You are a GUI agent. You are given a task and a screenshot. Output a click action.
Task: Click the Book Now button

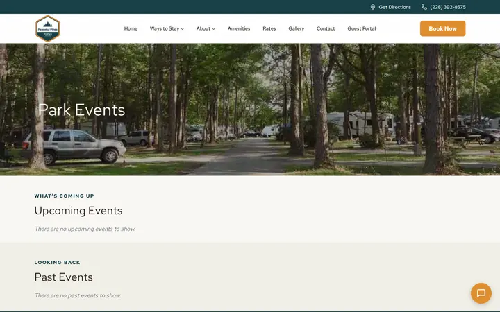click(x=442, y=28)
